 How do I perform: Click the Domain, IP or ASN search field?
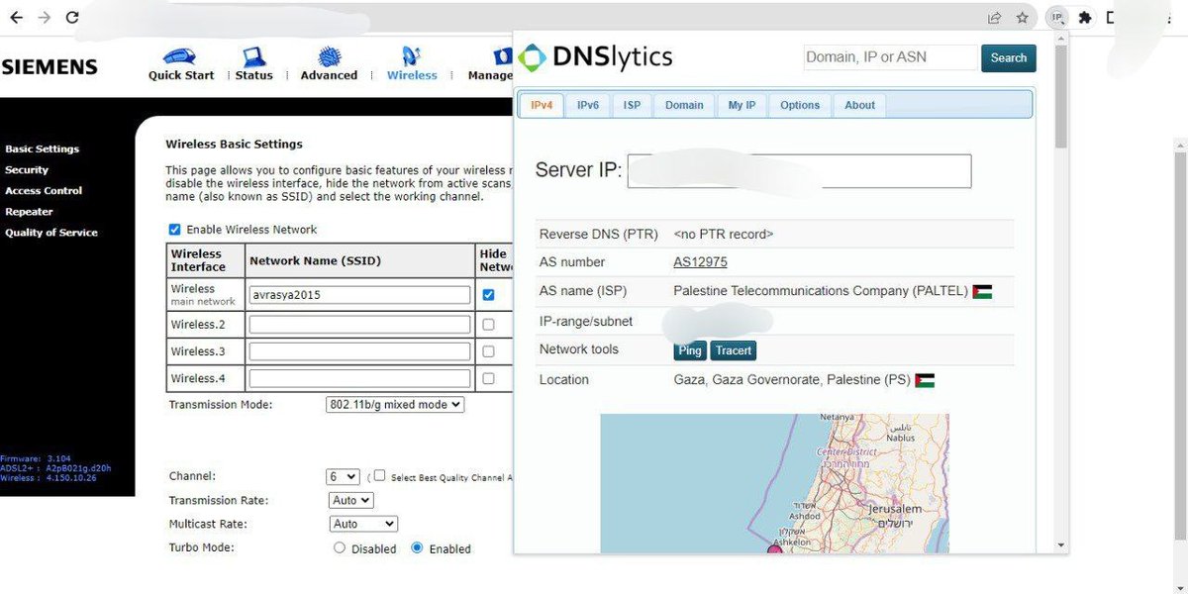point(891,57)
